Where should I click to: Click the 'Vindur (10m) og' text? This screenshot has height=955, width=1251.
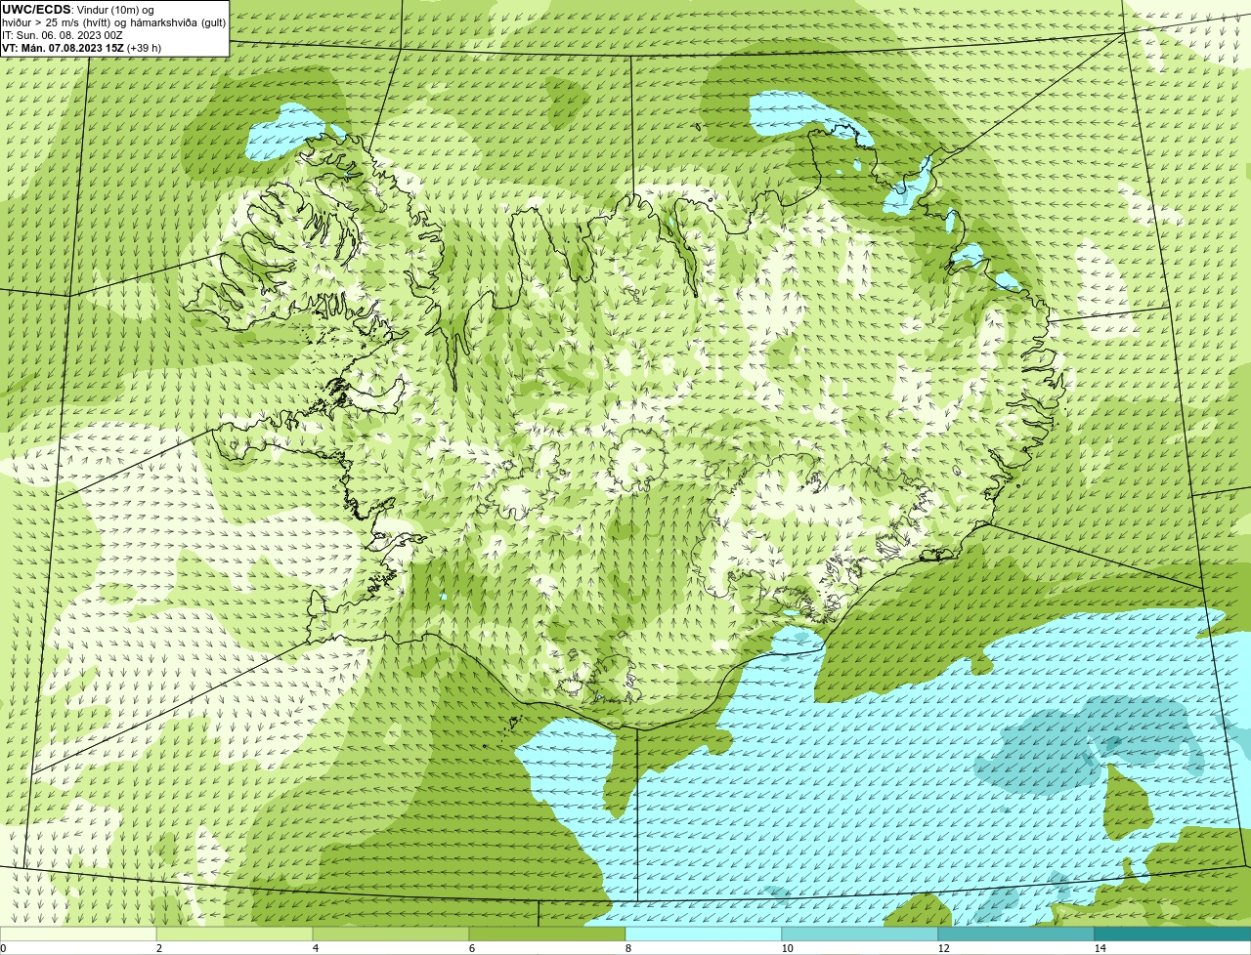[x=114, y=10]
